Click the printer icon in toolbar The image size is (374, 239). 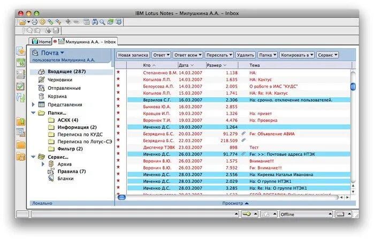pyautogui.click(x=34, y=22)
